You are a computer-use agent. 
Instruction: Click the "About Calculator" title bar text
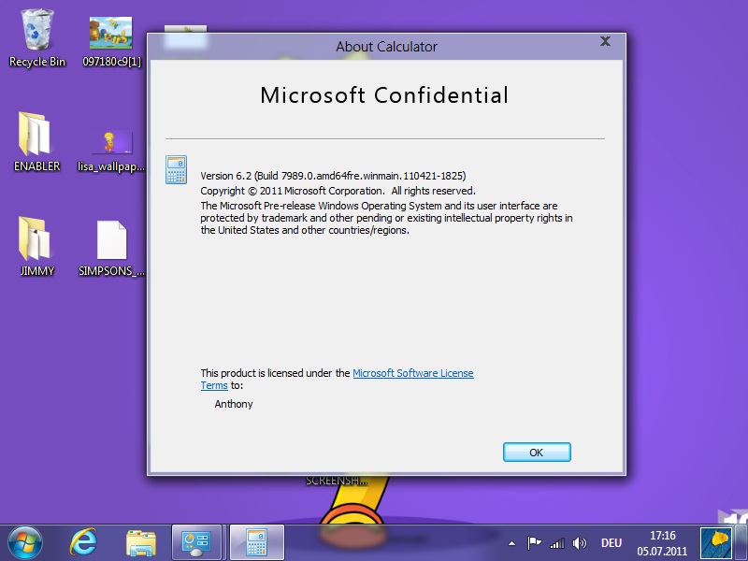tap(386, 47)
